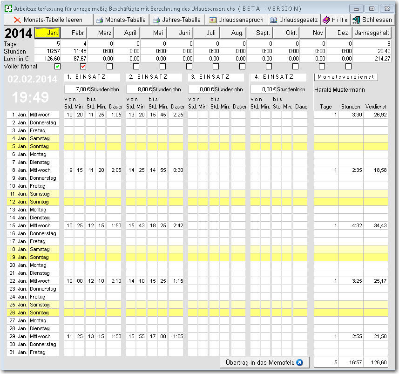The image size is (399, 374).
Task: Toggle Voller Monat checkbox for Febr.
Action: pyautogui.click(x=83, y=67)
